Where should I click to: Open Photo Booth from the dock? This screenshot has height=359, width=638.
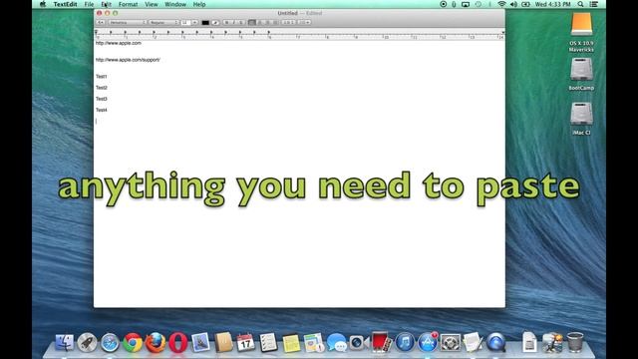pyautogui.click(x=381, y=342)
